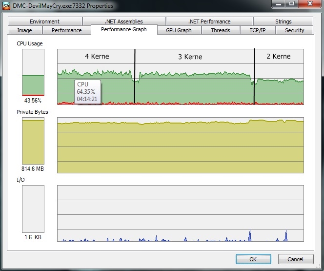Click the 1.6 KB I/O value
This screenshot has height=271, width=324.
pyautogui.click(x=33, y=237)
